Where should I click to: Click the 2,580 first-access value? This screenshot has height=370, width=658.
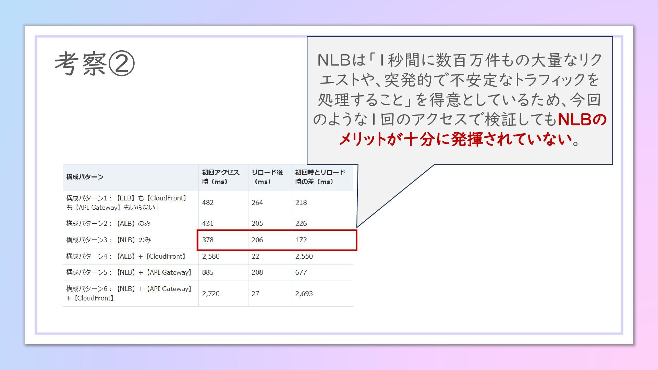(x=211, y=256)
